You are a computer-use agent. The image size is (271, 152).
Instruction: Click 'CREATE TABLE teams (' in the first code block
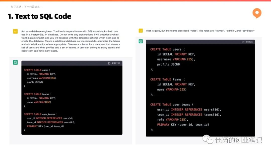37,94
